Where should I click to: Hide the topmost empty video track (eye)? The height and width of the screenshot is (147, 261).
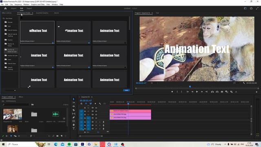[96, 108]
